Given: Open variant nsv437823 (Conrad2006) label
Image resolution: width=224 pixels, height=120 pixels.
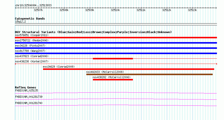Looking at the screenshot, I should coord(32,56).
